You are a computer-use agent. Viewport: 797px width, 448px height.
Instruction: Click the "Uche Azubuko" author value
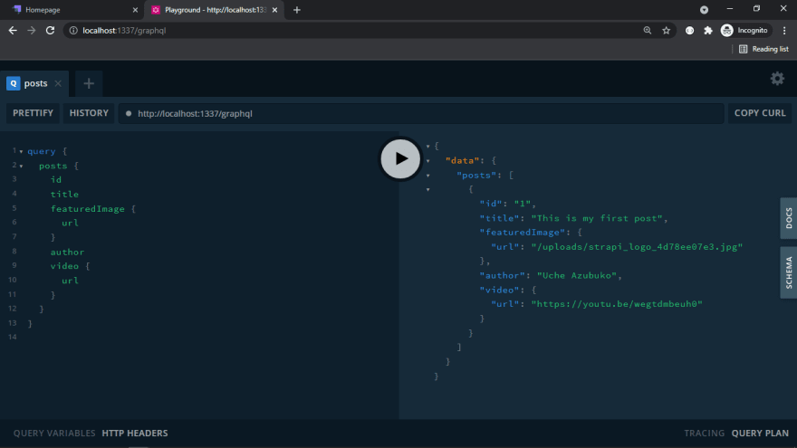click(x=577, y=276)
